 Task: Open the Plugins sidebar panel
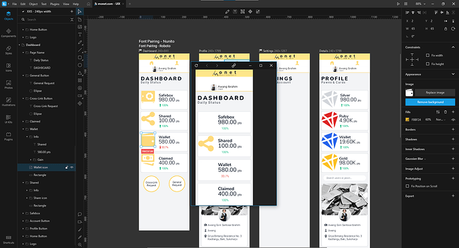pyautogui.click(x=9, y=136)
